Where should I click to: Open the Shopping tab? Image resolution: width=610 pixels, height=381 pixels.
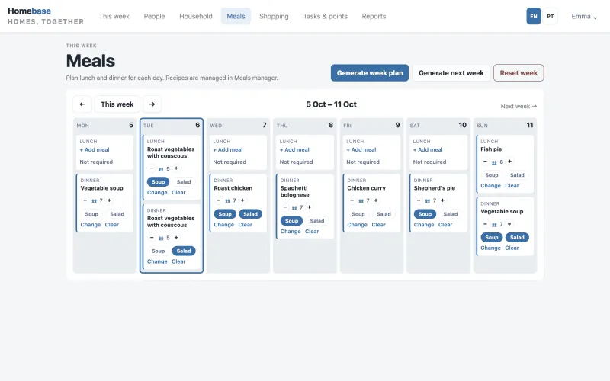[274, 16]
